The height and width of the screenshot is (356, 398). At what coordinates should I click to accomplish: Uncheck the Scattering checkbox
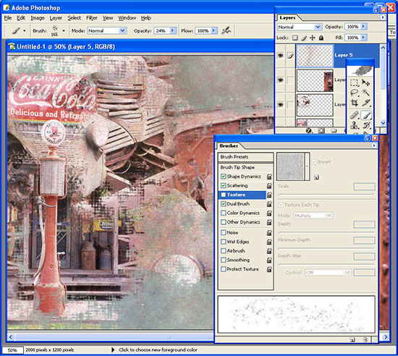(x=224, y=186)
